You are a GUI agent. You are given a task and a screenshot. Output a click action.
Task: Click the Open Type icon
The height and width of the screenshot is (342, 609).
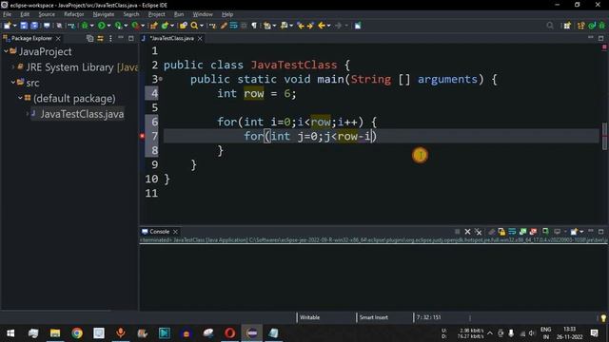pyautogui.click(x=184, y=26)
